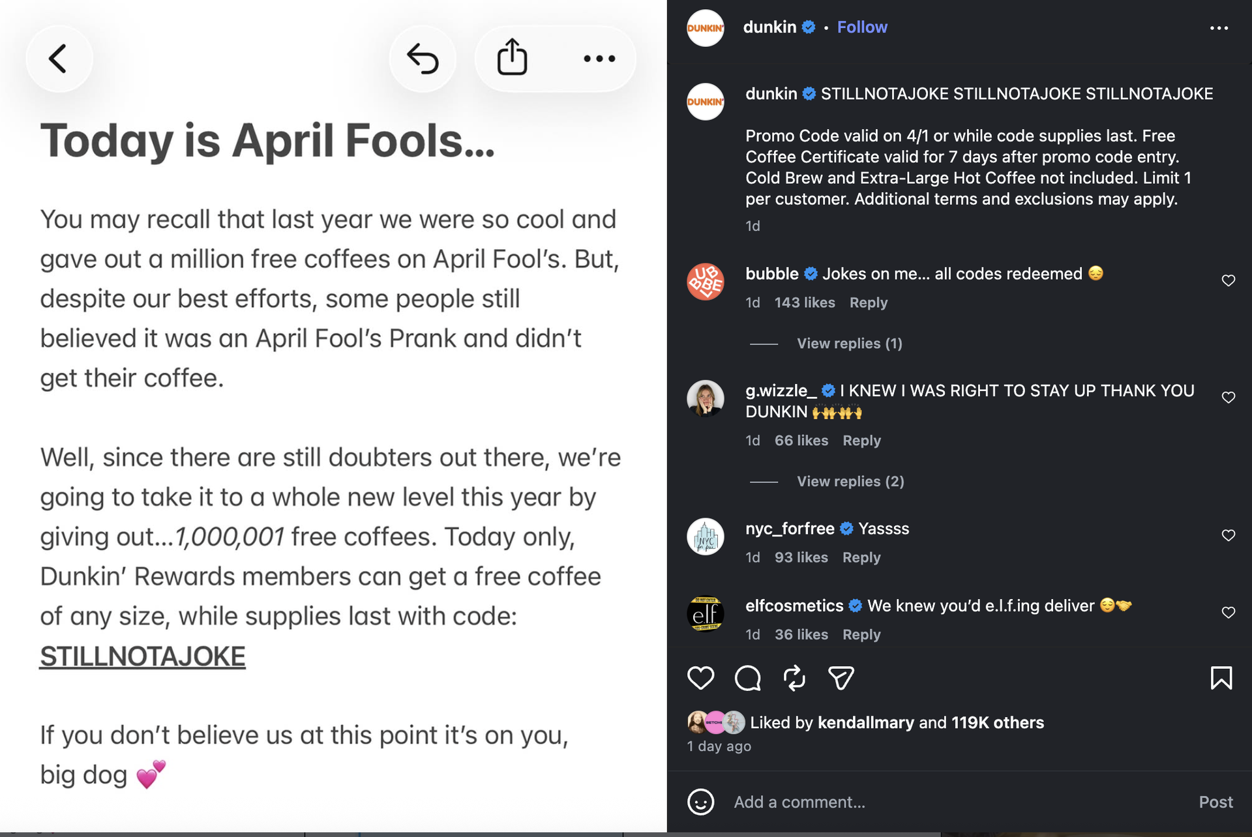Viewport: 1252px width, 837px height.
Task: Open the 119K others likes list
Action: tap(997, 722)
